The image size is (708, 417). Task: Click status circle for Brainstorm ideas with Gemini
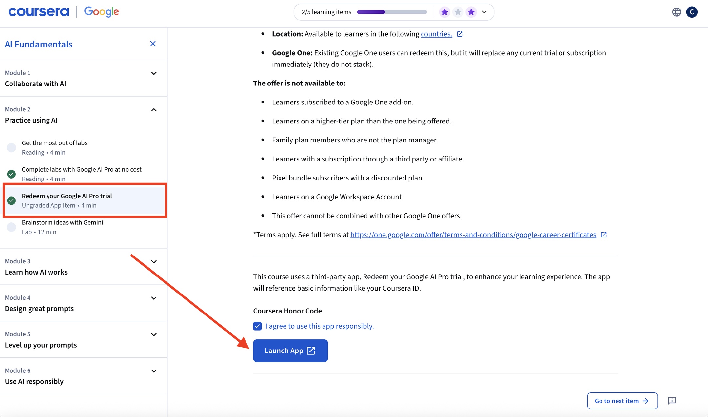click(x=11, y=227)
